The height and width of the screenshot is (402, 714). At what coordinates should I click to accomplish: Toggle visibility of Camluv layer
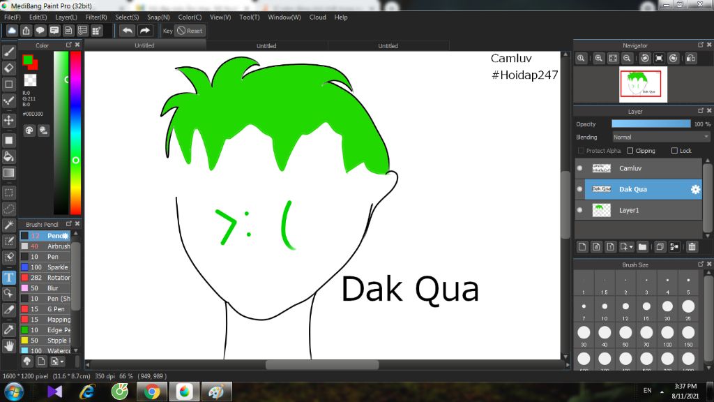click(579, 168)
